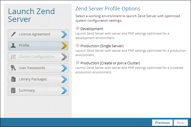Click the blue arrow on User Passwords
The height and width of the screenshot is (127, 191).
pos(64,68)
